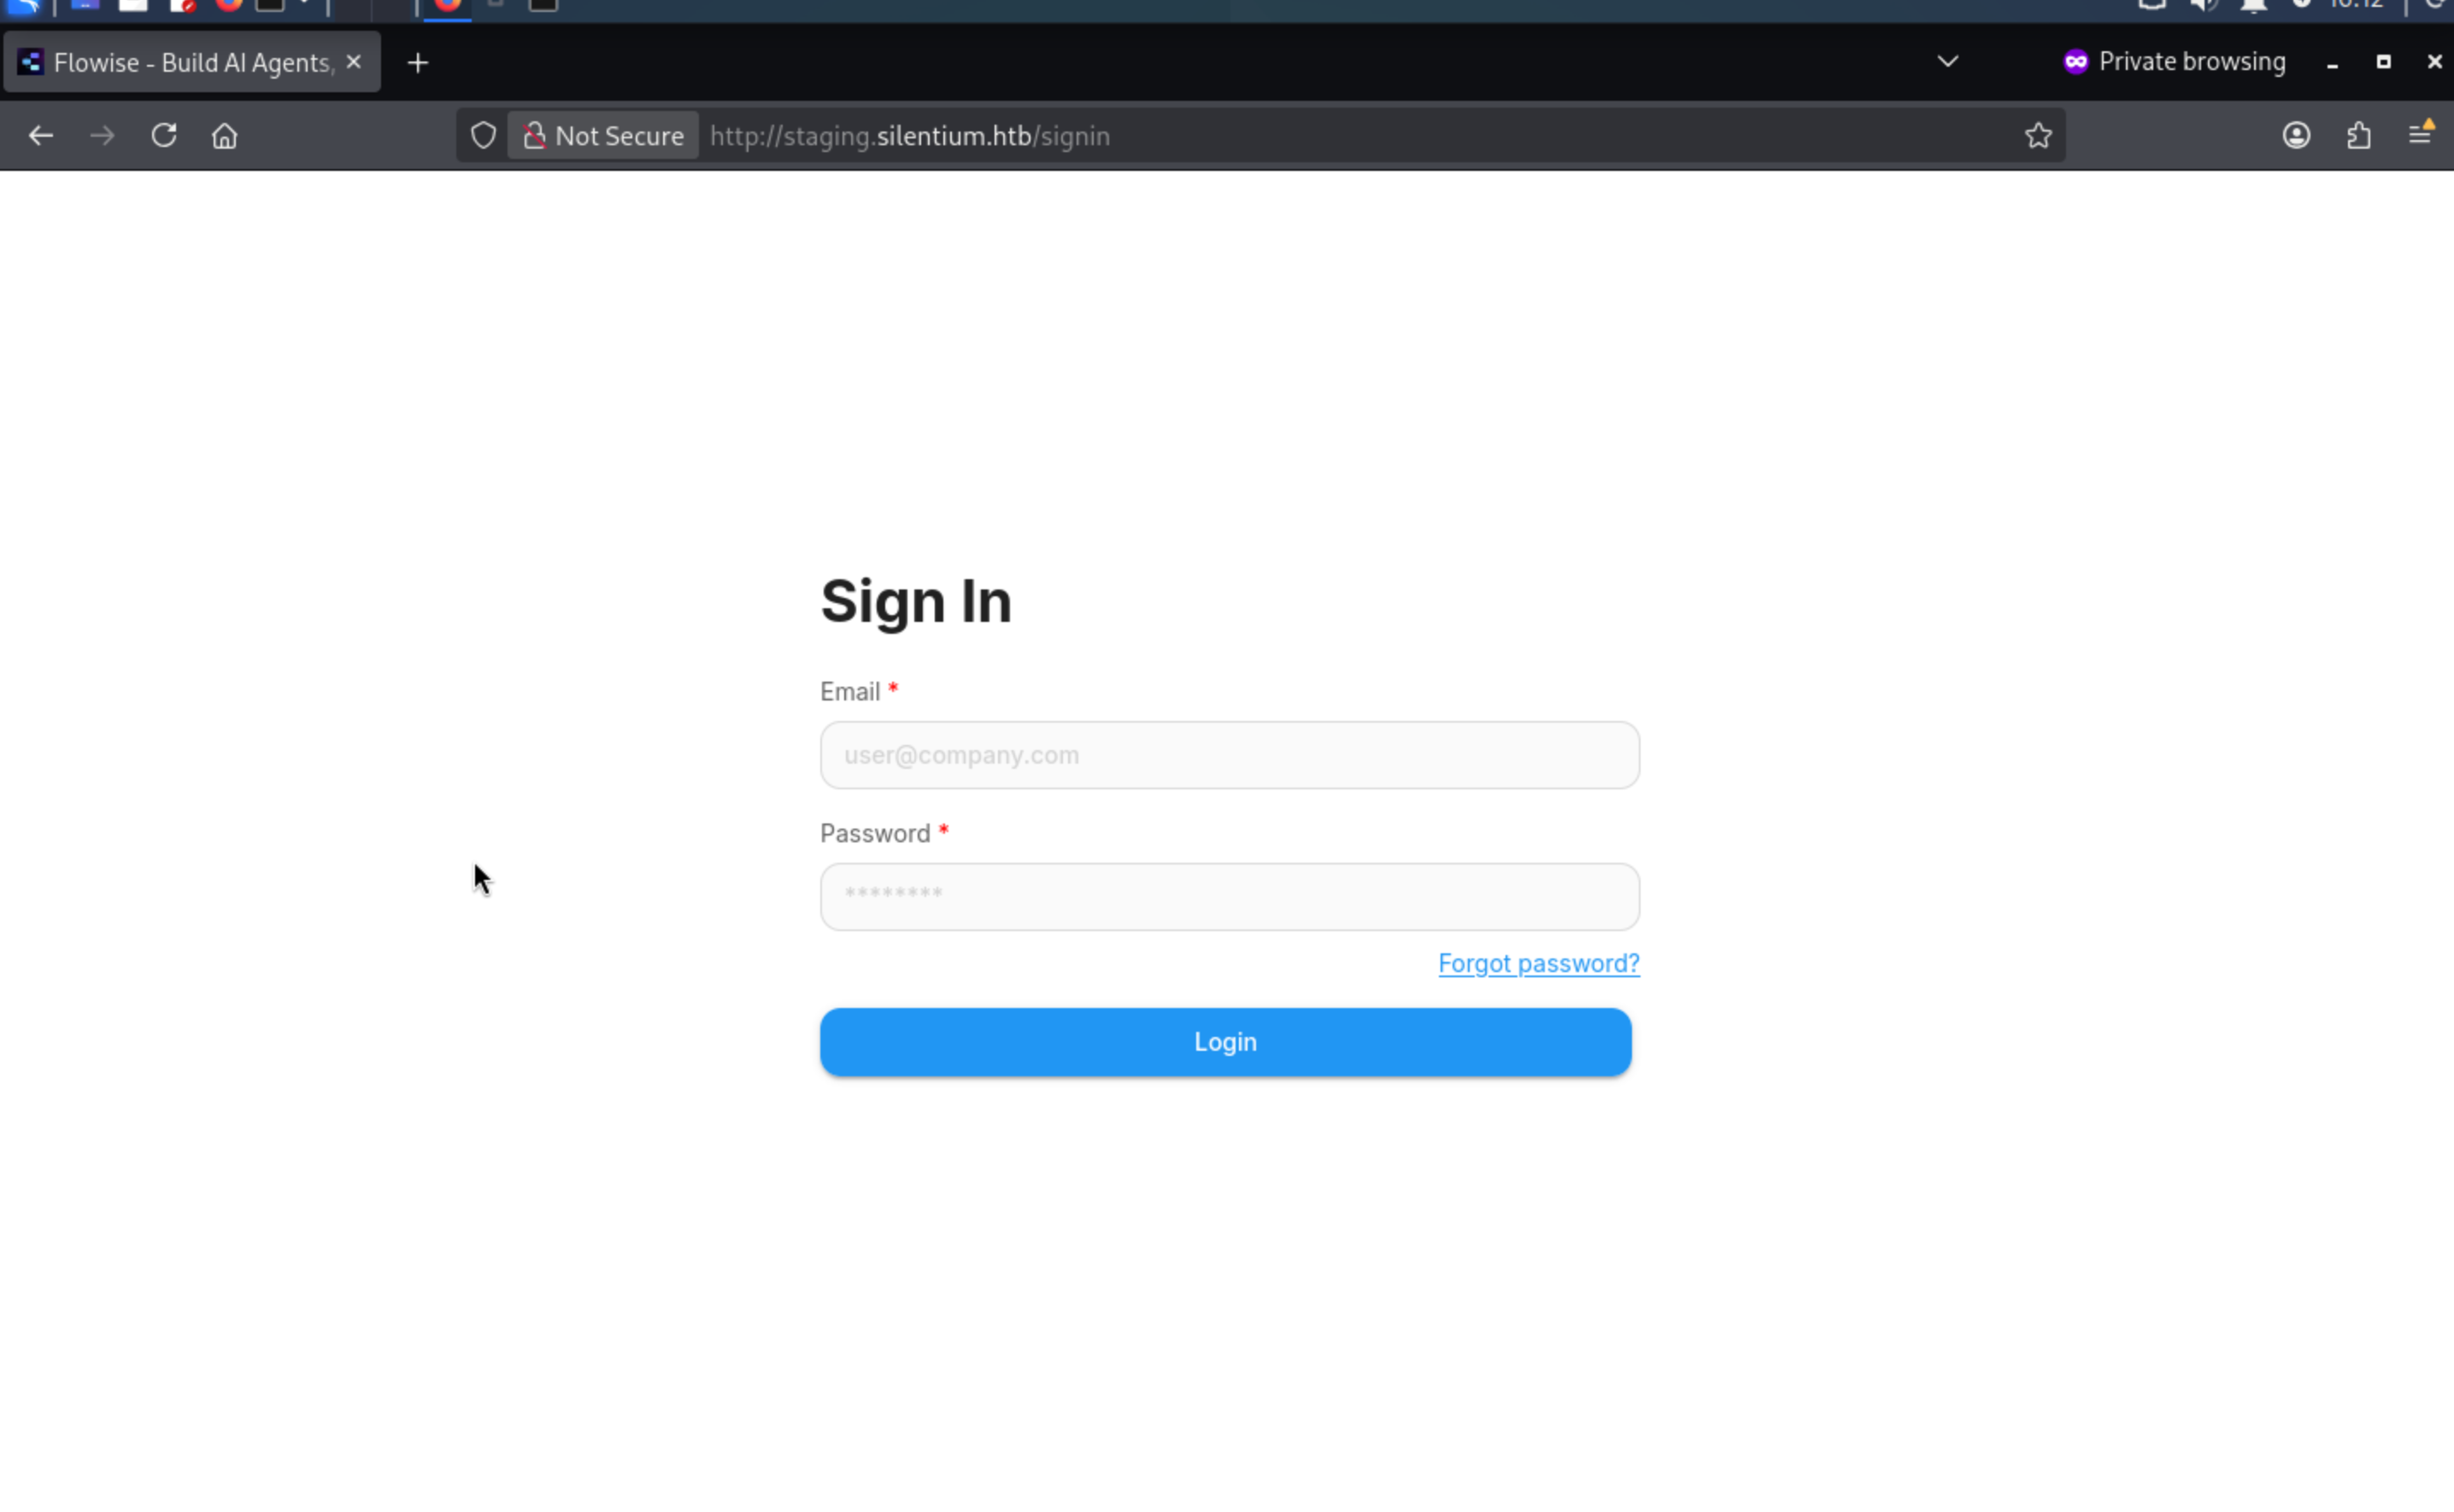Click the tracking protection shield icon
This screenshot has height=1512, width=2454.
(483, 136)
